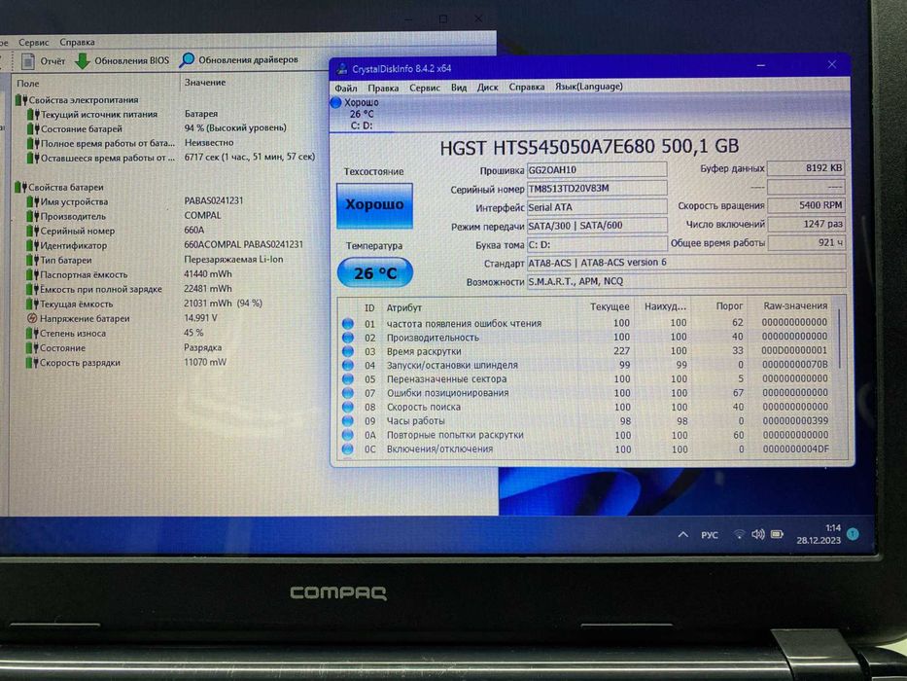Click the status circle for Время раскрутки
Image resolution: width=907 pixels, height=681 pixels.
click(348, 351)
